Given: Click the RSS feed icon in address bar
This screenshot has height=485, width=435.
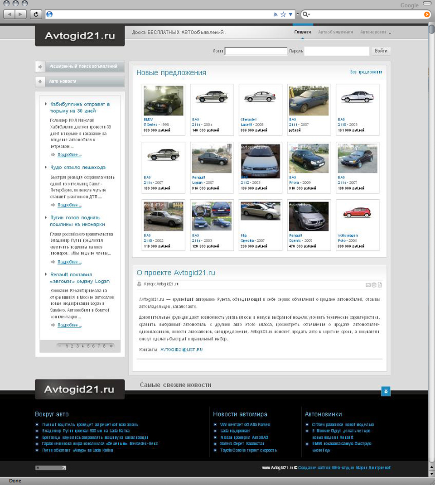Looking at the screenshot, I should point(275,14).
